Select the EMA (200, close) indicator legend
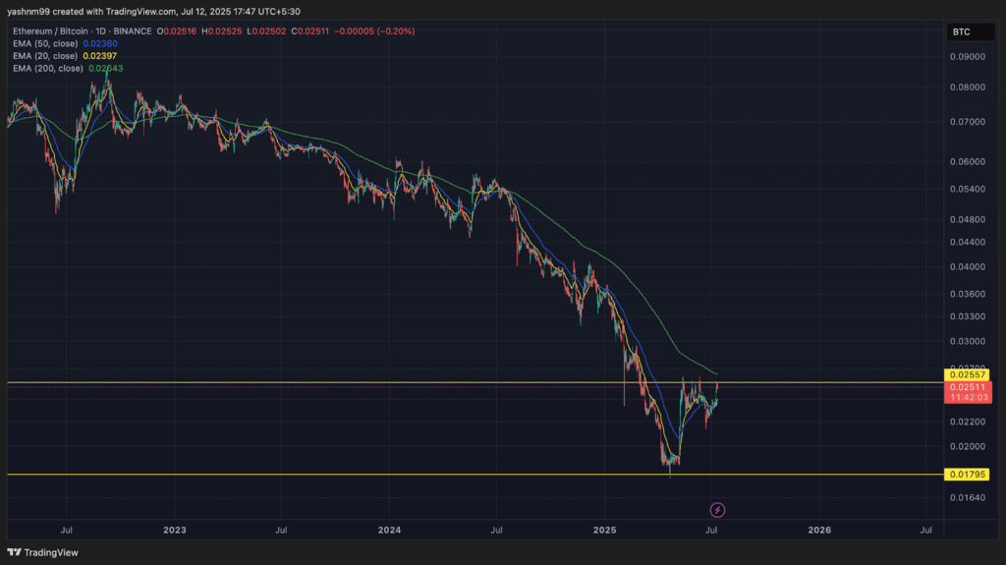 click(x=48, y=68)
